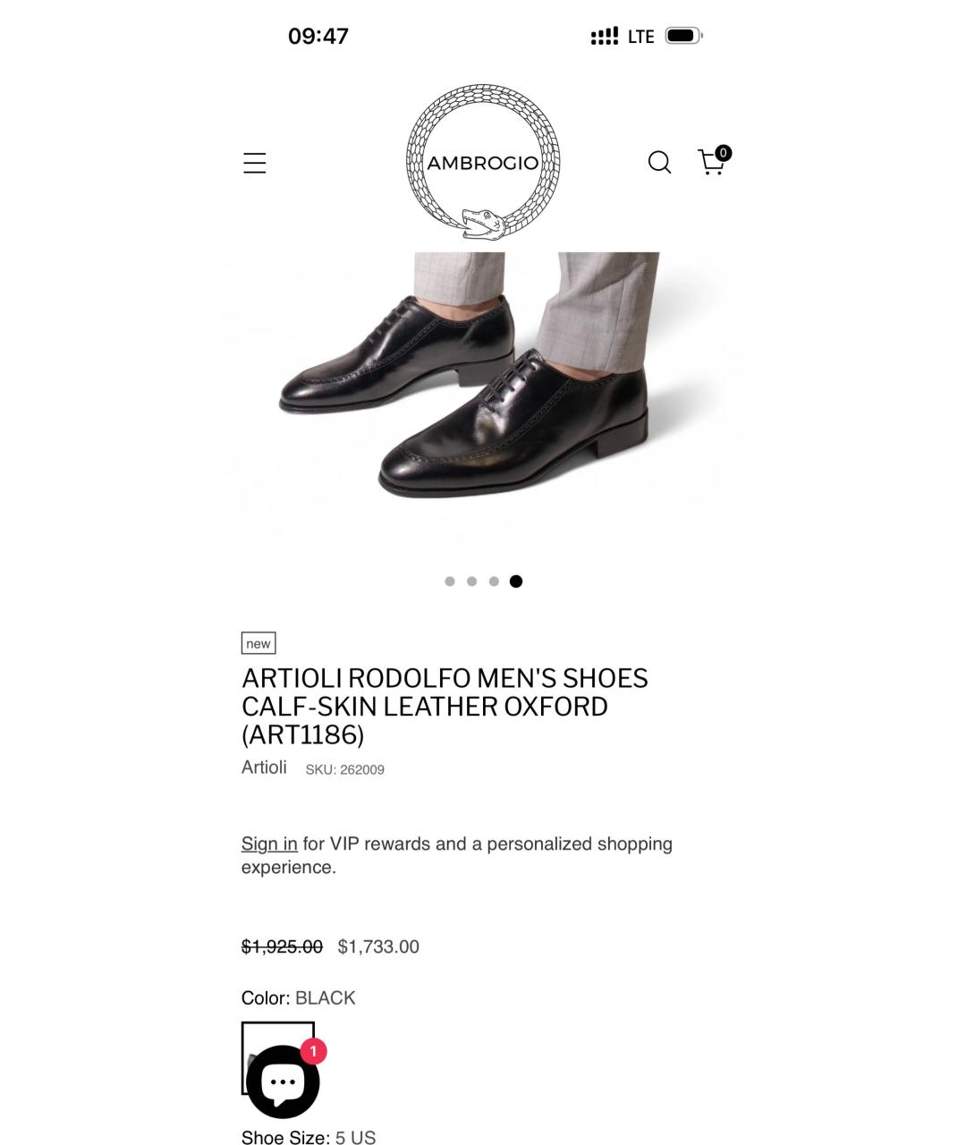The width and height of the screenshot is (966, 1145).
Task: Select the fourth carousel dot
Action: 516,581
